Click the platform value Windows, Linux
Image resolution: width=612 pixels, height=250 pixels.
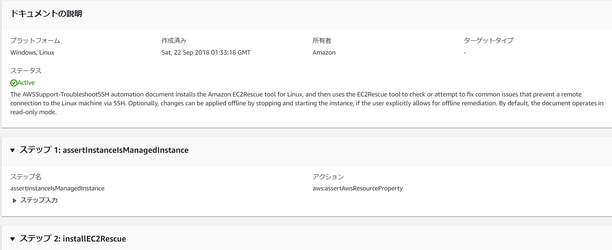tap(32, 52)
